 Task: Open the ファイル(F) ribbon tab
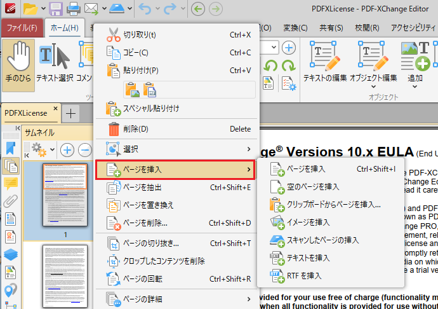tap(22, 28)
